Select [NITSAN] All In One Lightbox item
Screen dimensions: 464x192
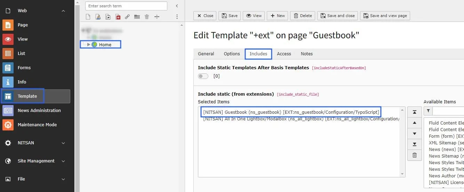(301, 119)
